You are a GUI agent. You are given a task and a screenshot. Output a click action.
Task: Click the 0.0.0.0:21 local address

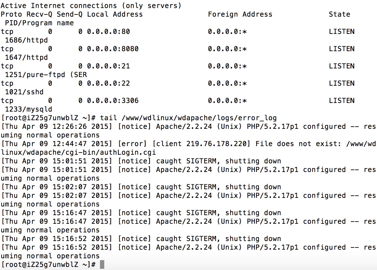tap(108, 66)
